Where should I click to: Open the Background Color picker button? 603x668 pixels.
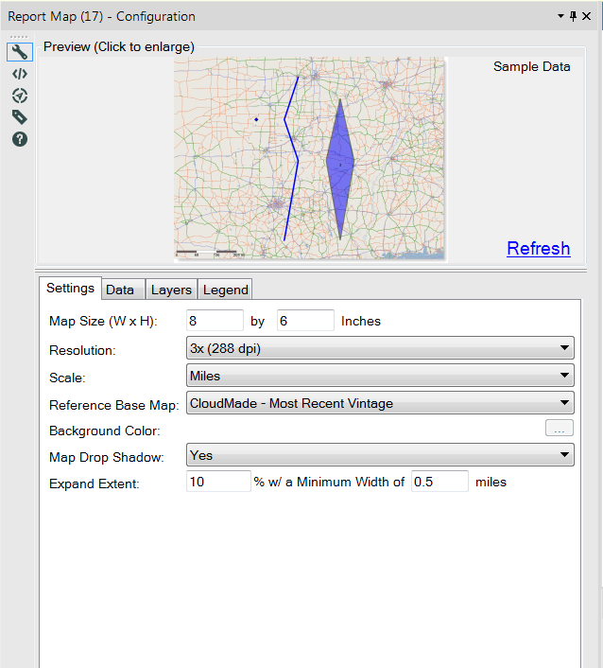coord(560,429)
